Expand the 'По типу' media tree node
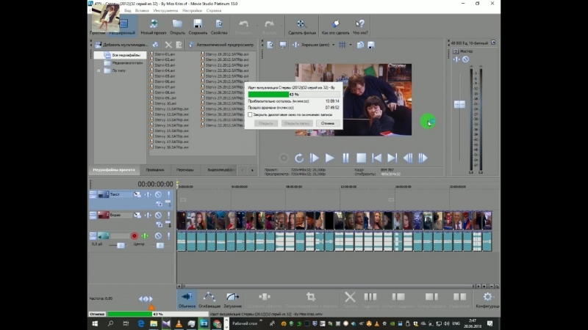588x330 pixels. click(98, 71)
